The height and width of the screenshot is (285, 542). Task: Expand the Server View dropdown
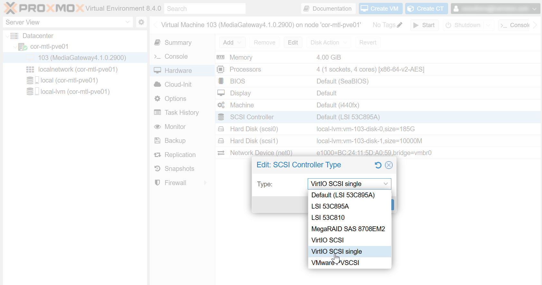(127, 22)
